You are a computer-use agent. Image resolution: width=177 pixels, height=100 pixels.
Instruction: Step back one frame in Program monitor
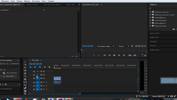click(110, 55)
